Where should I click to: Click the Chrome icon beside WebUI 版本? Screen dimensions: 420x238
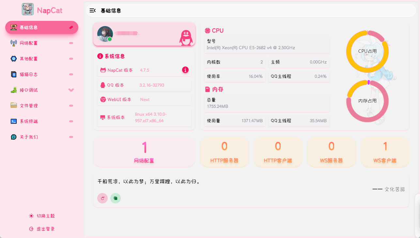[103, 99]
